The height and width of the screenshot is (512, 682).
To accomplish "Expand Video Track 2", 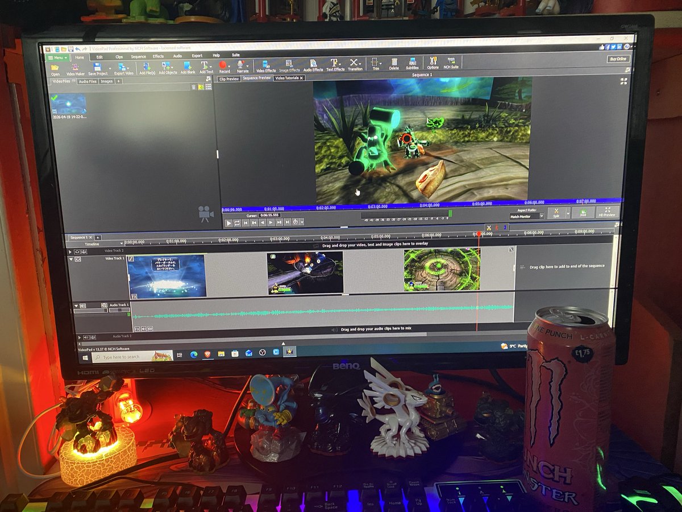I will (70, 251).
